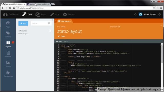The width and height of the screenshot is (164, 92).
Task: Reload the browser page
Action: coord(10,8)
